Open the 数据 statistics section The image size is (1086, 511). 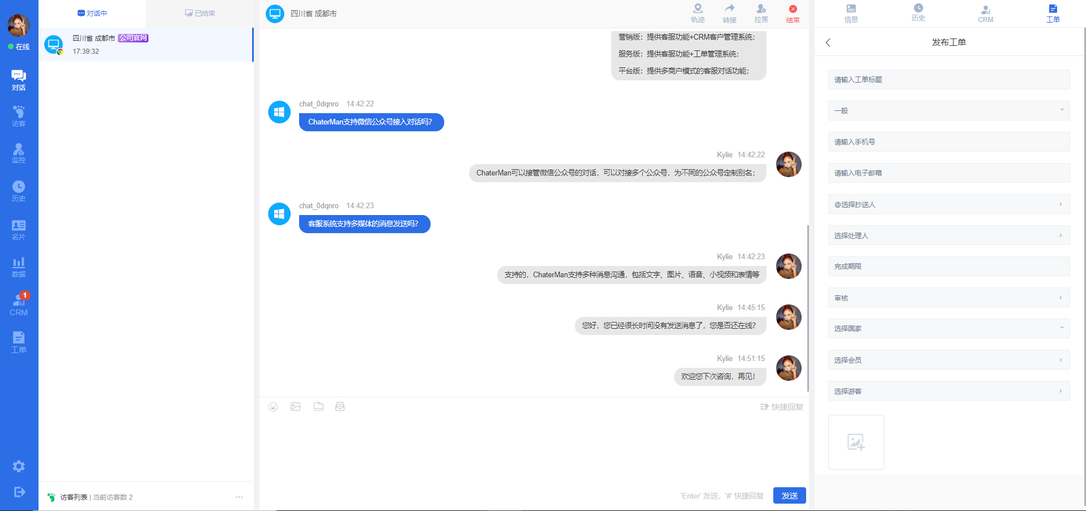click(x=19, y=267)
